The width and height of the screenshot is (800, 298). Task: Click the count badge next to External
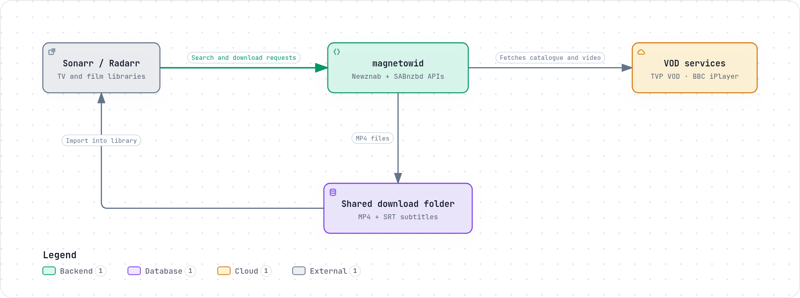(355, 271)
